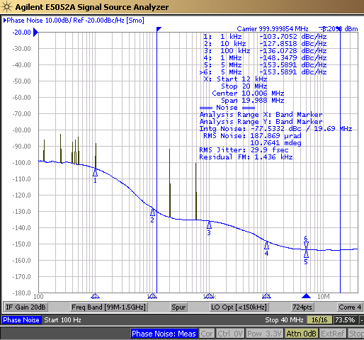Click the 1 MHz marker triangle on X axis
The height and width of the screenshot is (340, 364).
[266, 296]
